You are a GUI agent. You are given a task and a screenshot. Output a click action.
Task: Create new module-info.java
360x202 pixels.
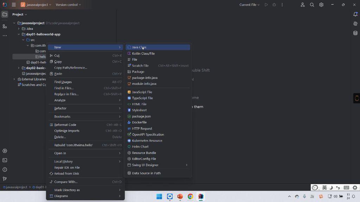[158, 83]
